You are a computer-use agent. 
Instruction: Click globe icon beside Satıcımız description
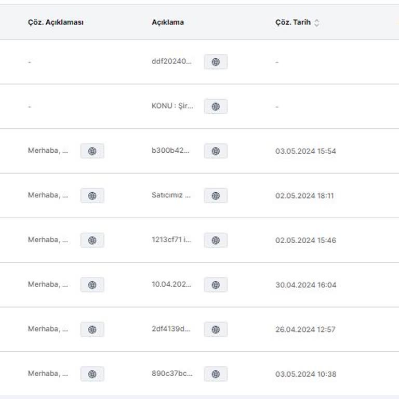click(x=216, y=196)
